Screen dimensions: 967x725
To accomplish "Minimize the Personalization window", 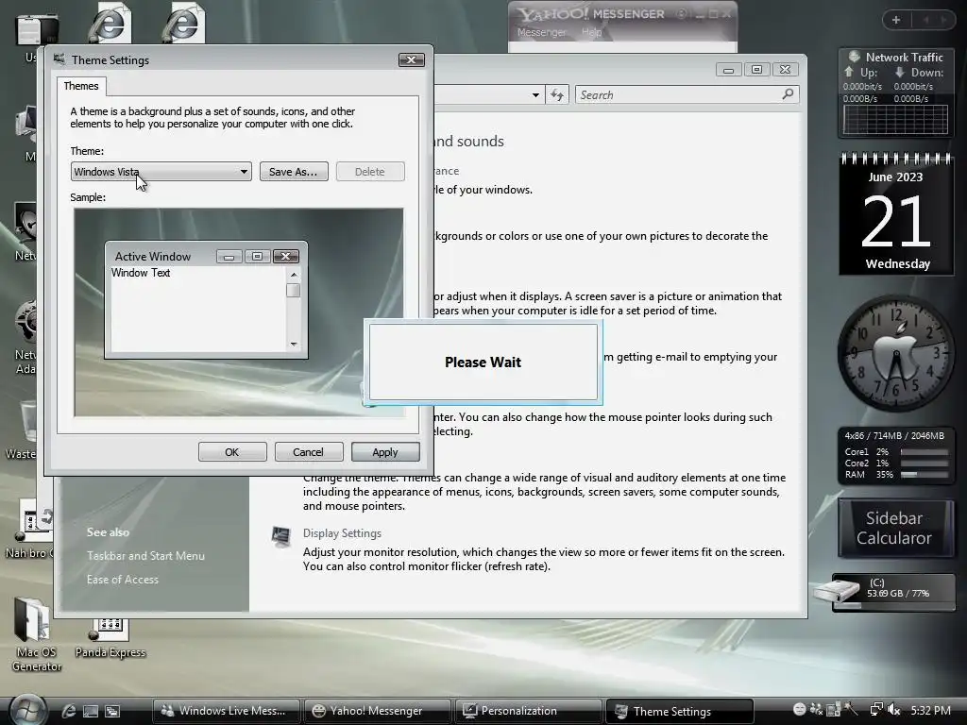I will click(728, 70).
